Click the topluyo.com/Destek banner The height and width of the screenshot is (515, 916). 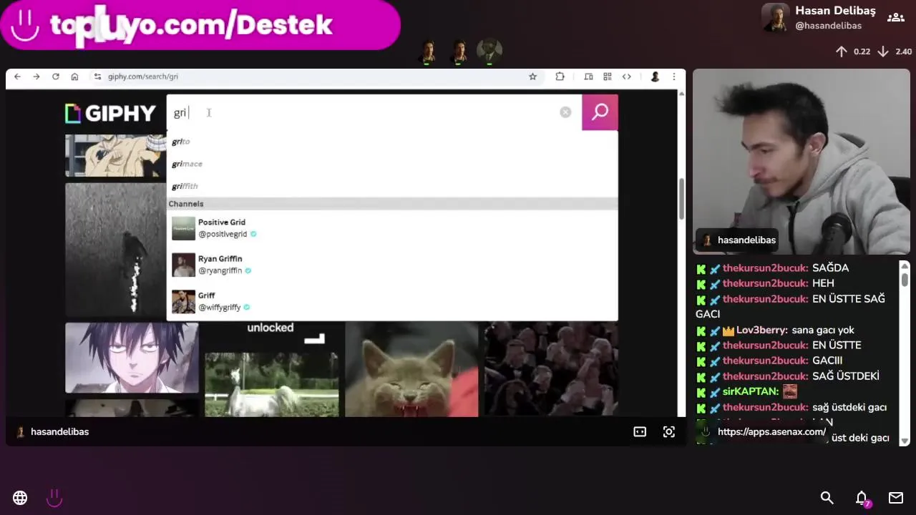point(200,25)
